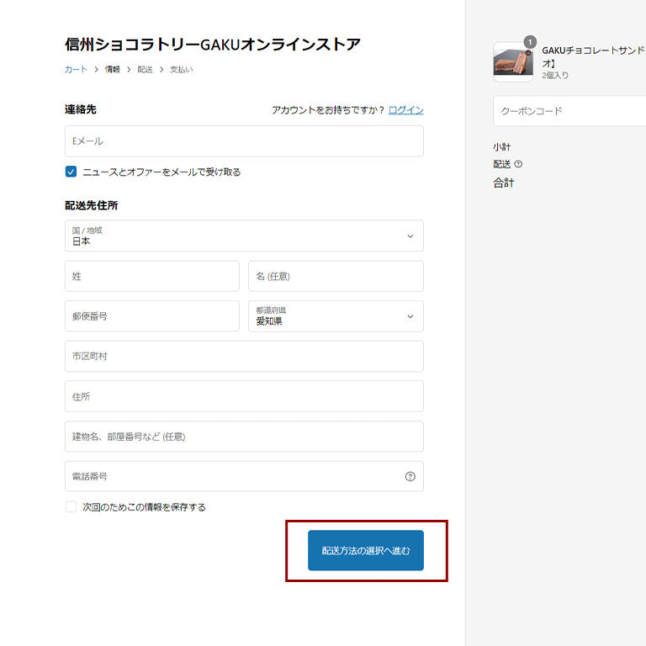The image size is (646, 646).
Task: Click the GAKU chocolate sandwich product thumbnail
Action: (513, 61)
